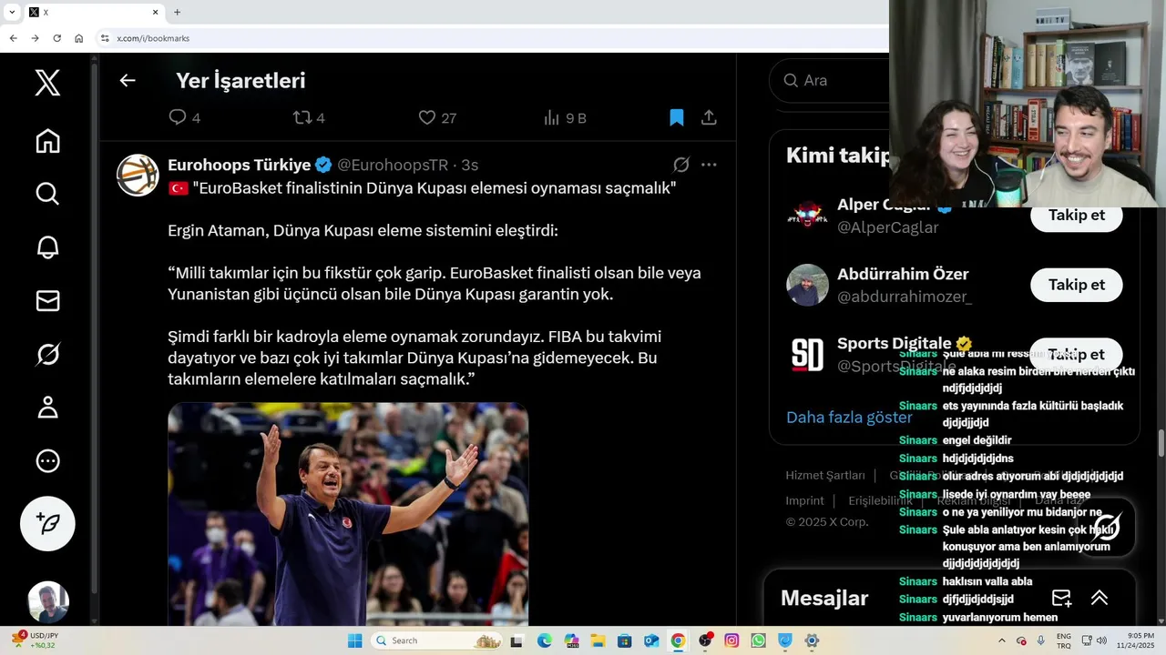Show hidden system tray icons

[1001, 640]
